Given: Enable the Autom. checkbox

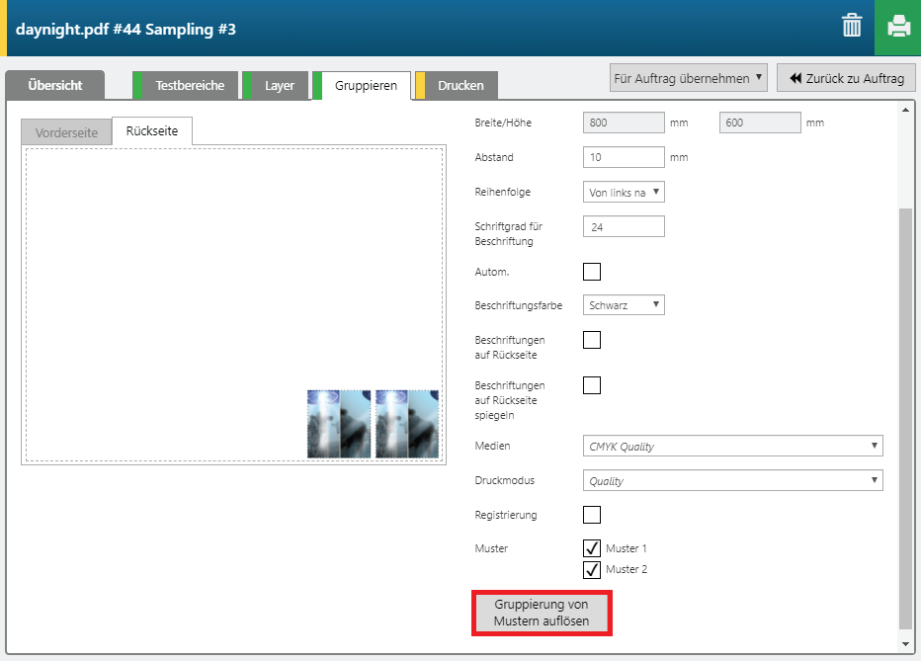Looking at the screenshot, I should pyautogui.click(x=592, y=272).
